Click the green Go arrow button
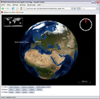The height and width of the screenshot is (99, 100). (75, 9)
